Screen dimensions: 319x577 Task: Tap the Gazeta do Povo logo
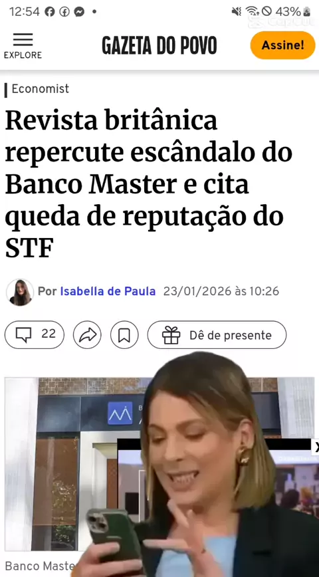[159, 46]
